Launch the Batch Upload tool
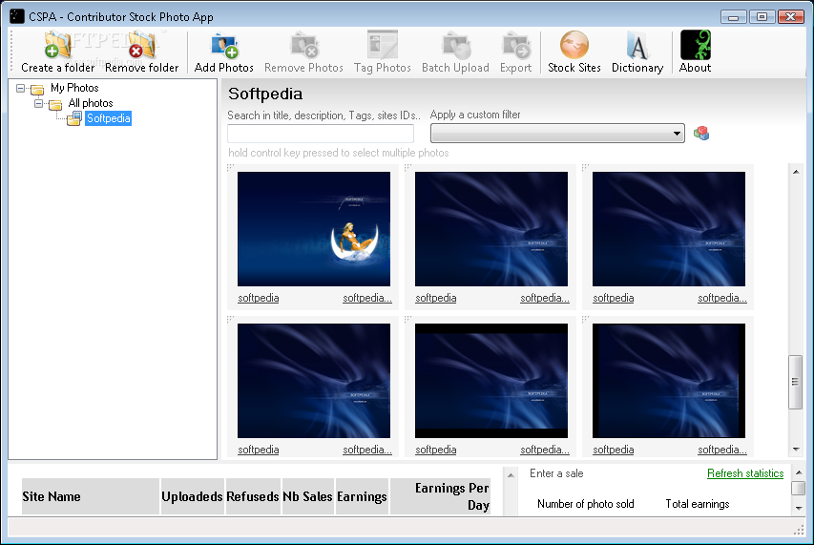814x545 pixels. pyautogui.click(x=455, y=52)
